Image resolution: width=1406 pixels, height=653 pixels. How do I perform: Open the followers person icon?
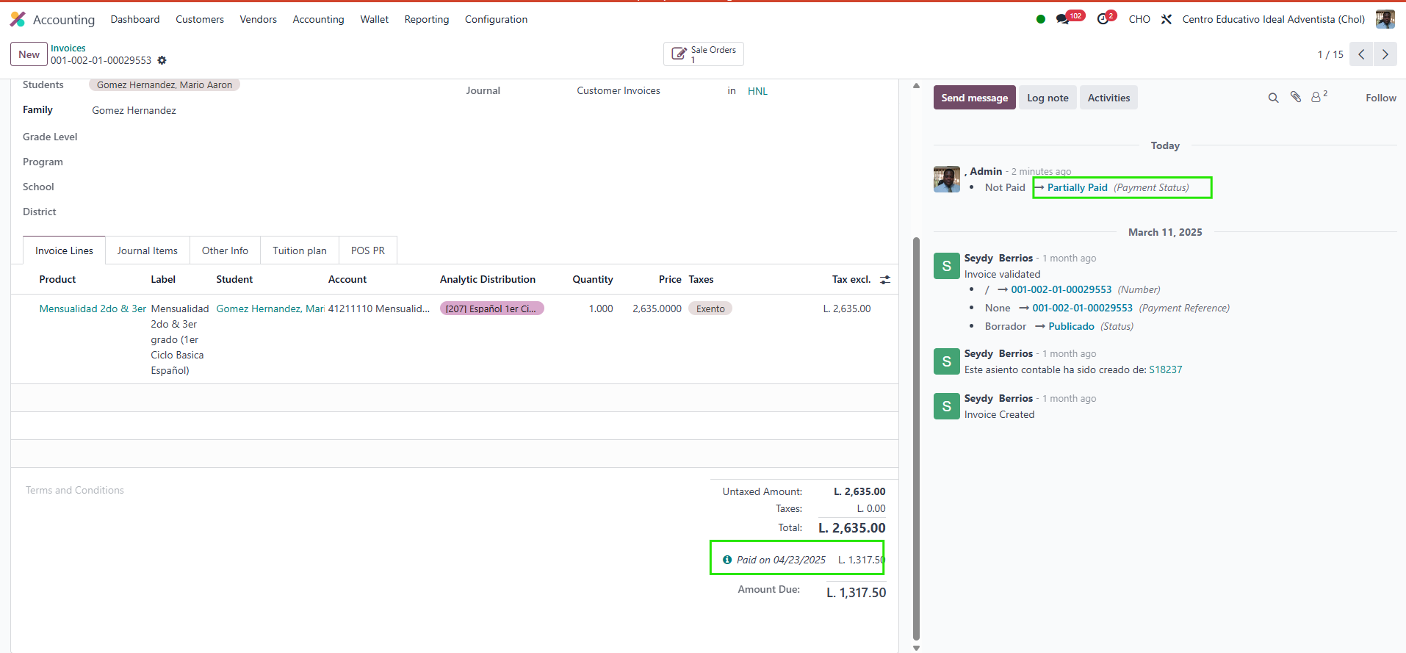pos(1316,97)
